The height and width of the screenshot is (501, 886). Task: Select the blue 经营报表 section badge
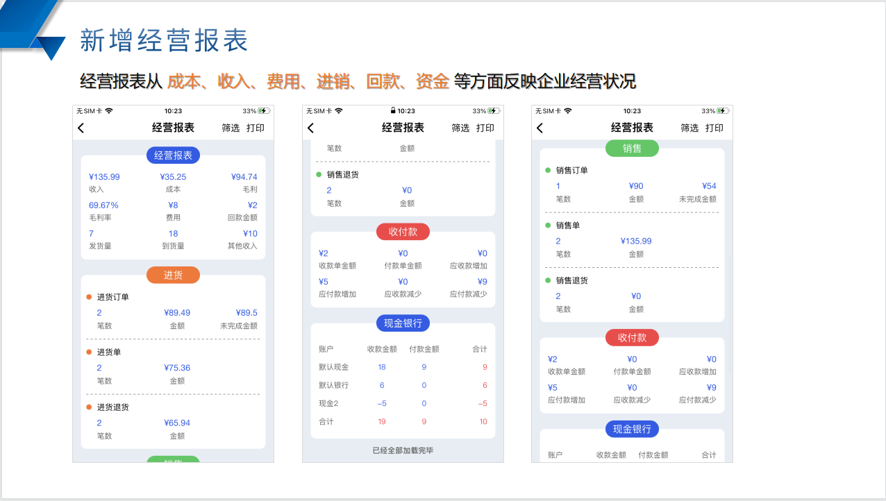173,155
